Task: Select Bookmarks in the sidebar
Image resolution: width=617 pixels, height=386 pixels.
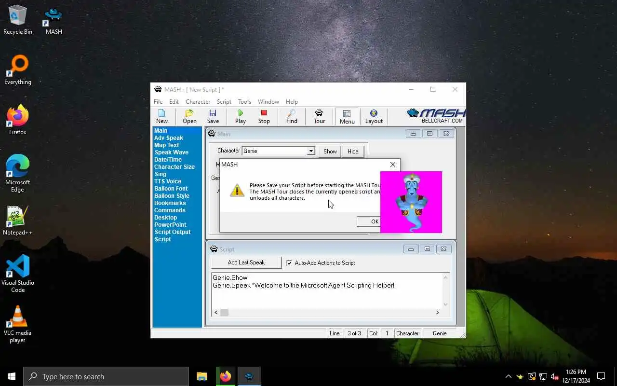Action: pyautogui.click(x=170, y=203)
